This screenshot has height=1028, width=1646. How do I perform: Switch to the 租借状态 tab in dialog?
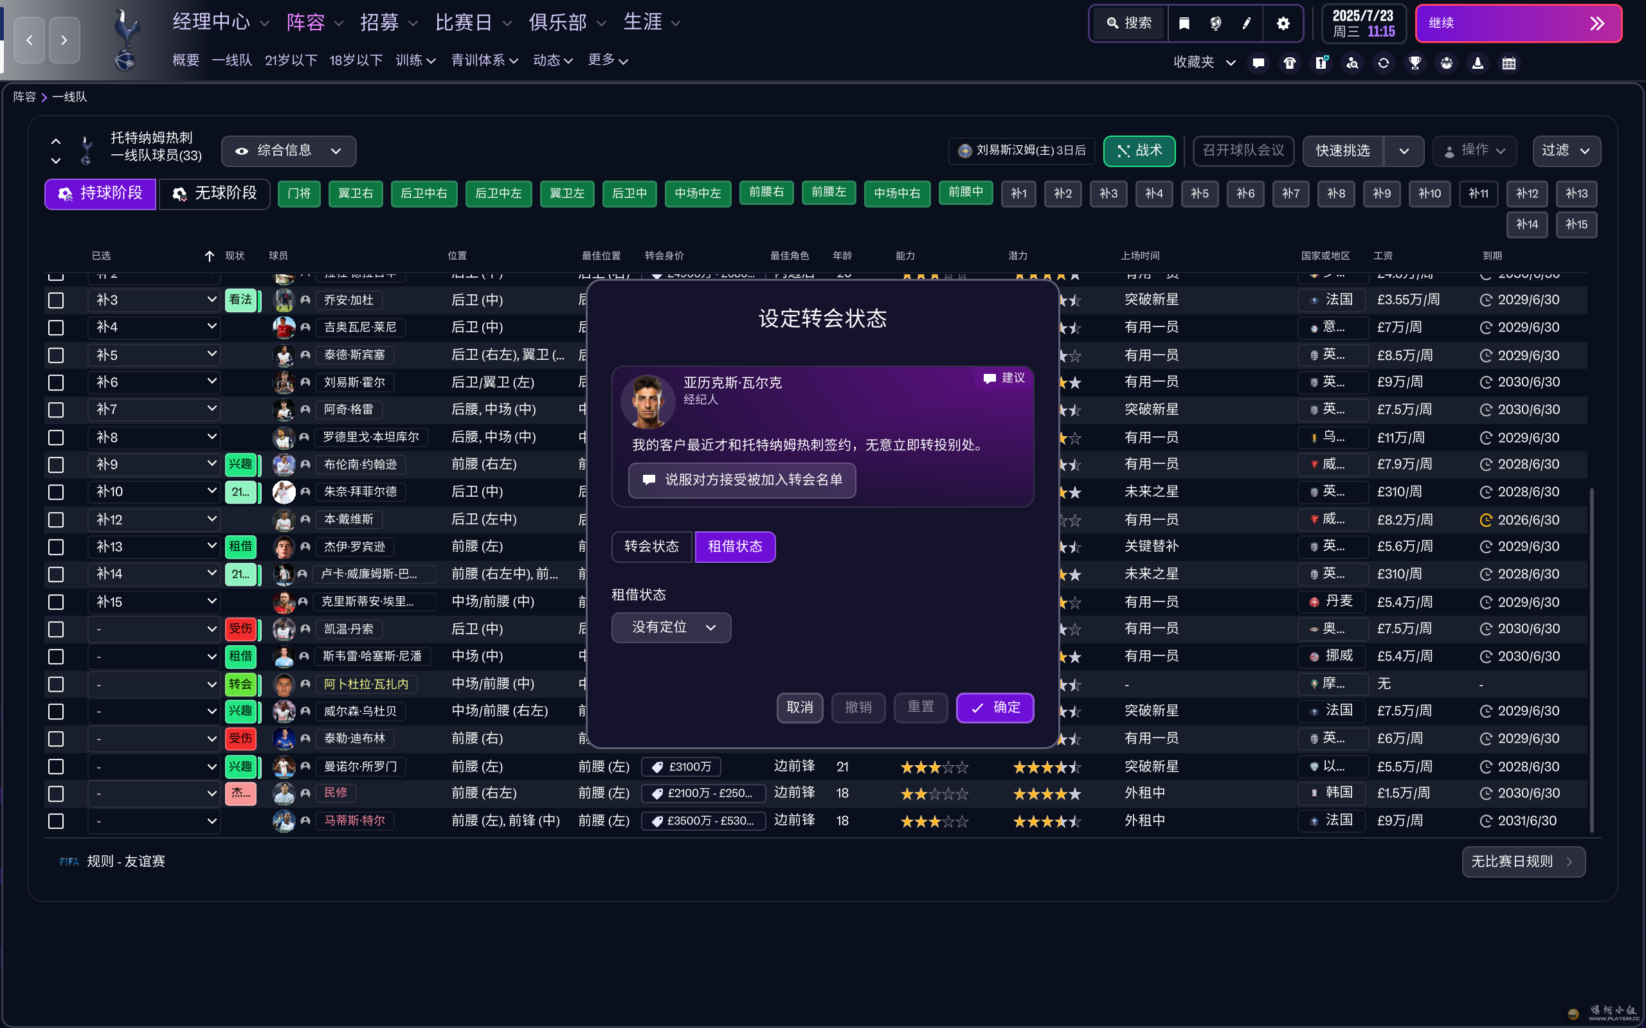pos(734,547)
